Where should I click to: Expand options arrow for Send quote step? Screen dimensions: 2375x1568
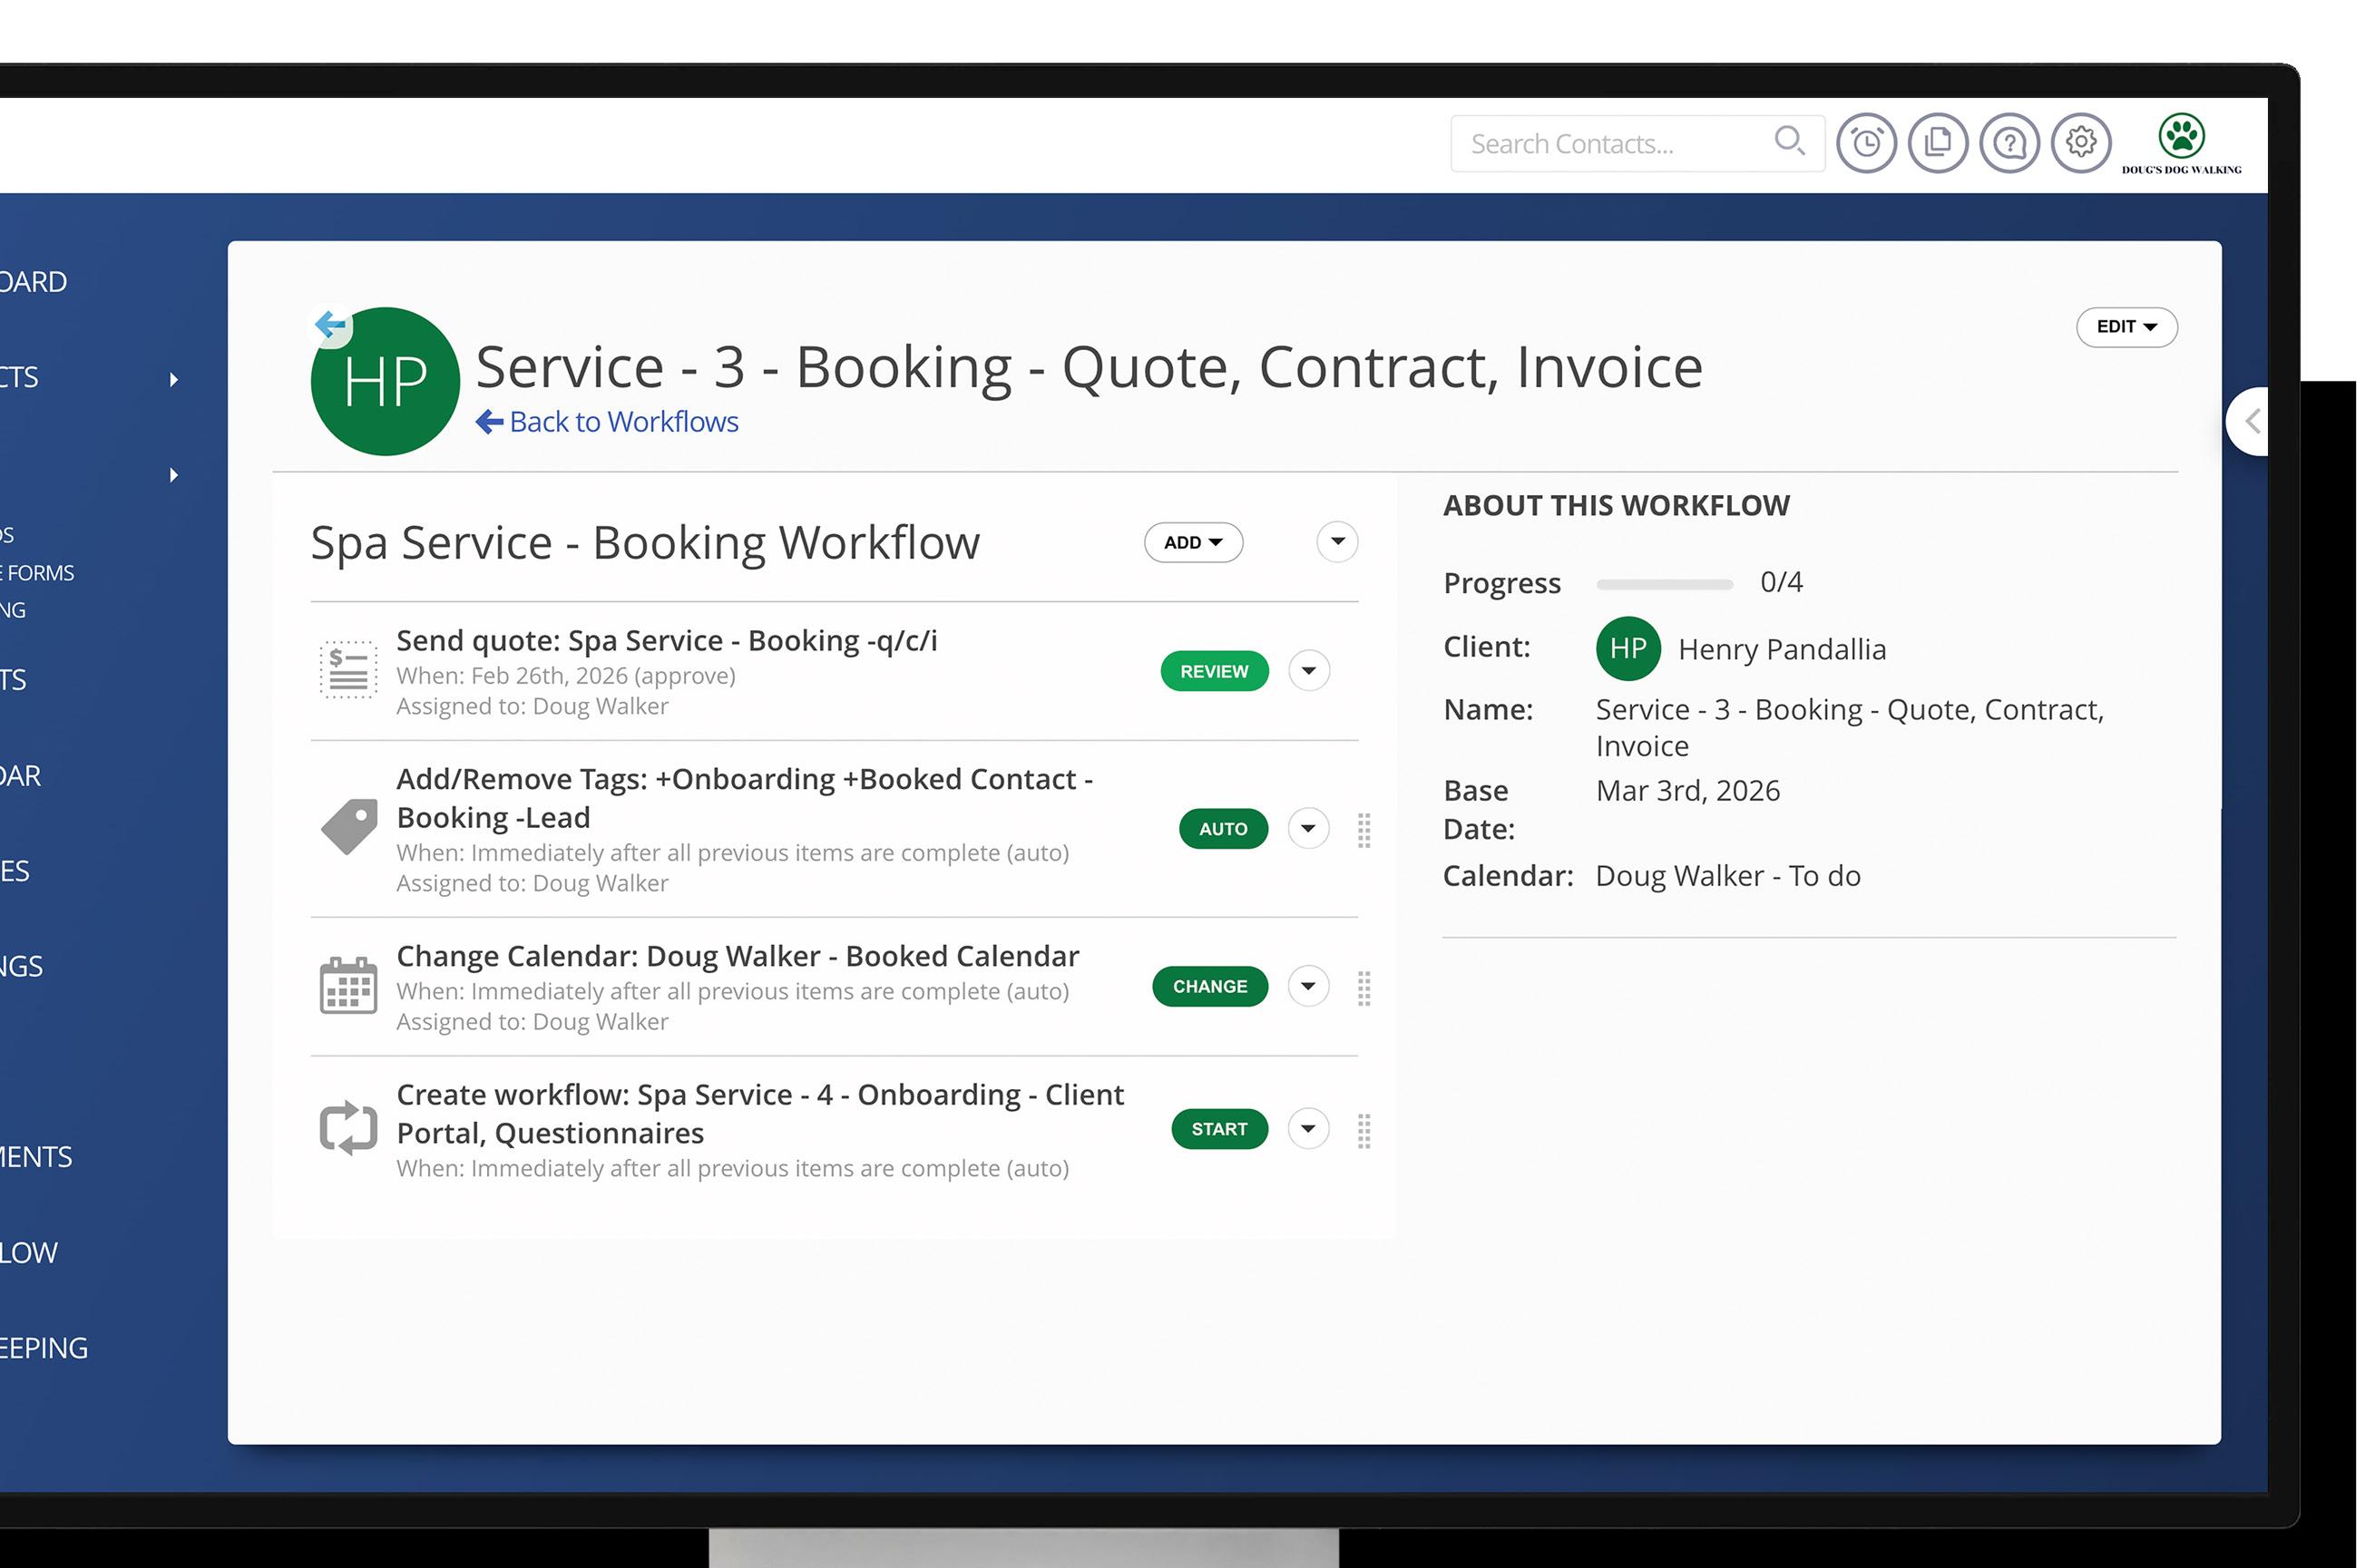tap(1308, 670)
